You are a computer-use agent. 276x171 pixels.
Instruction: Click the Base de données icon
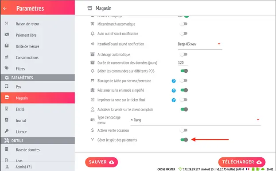[7, 149]
